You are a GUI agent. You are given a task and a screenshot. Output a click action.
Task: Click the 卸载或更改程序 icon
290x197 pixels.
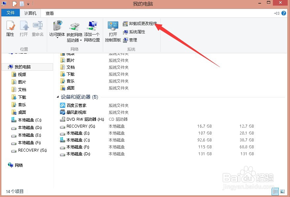[140, 23]
